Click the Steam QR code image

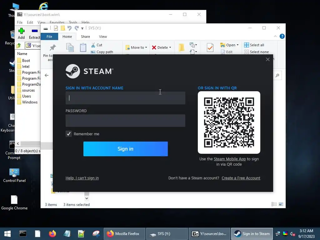point(229,122)
